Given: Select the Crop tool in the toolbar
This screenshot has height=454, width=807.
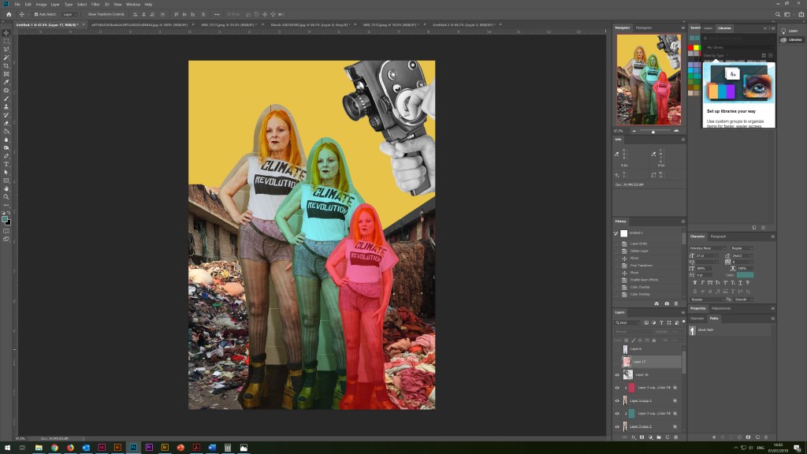Looking at the screenshot, I should (6, 65).
